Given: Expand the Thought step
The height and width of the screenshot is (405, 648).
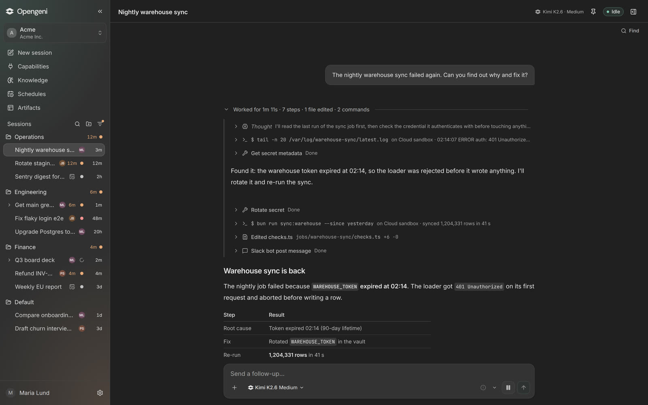Looking at the screenshot, I should click(382, 126).
